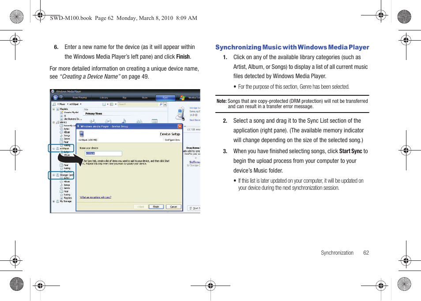Image resolution: width=421 pixels, height=301 pixels.
Task: Switch to the Rip tab
Action: tap(124, 98)
